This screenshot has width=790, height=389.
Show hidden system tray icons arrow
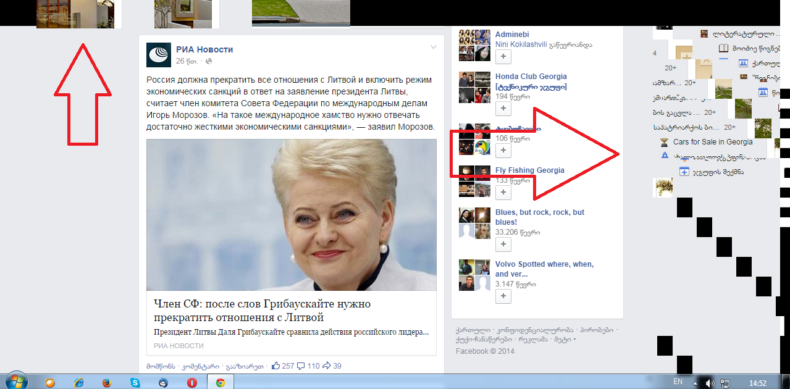click(x=696, y=383)
